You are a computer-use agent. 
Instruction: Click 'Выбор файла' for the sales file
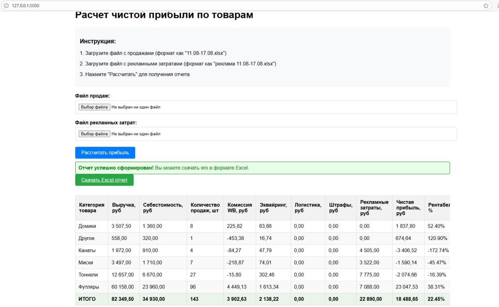point(94,107)
